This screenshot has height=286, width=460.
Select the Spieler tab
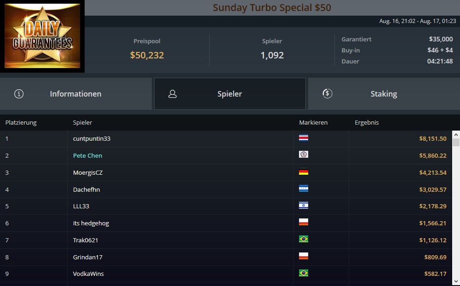point(230,94)
